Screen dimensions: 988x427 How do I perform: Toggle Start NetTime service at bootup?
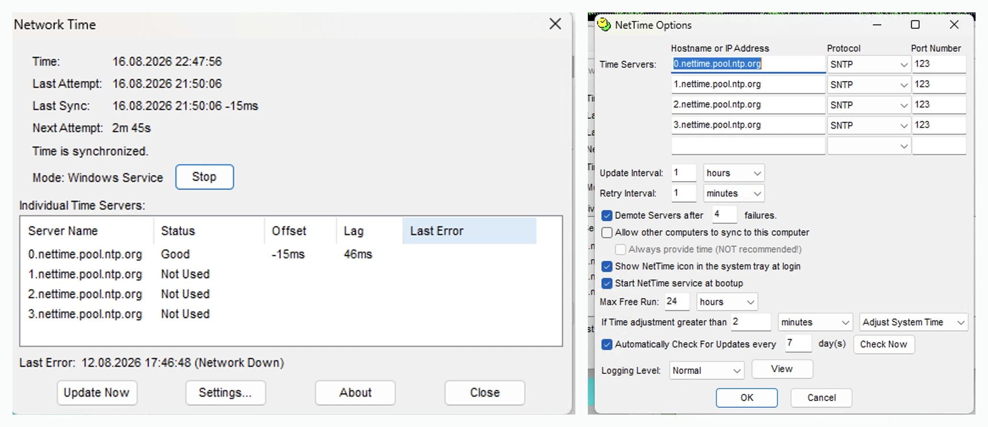(x=607, y=283)
